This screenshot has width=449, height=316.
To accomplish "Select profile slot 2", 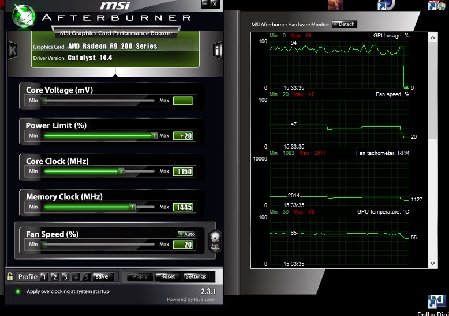I will (x=54, y=276).
